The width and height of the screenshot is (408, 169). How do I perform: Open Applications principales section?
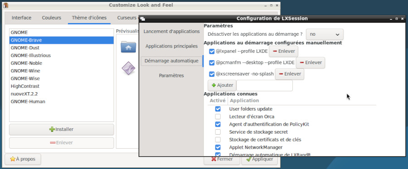pos(171,46)
